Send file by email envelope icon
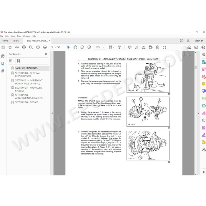This screenshot has width=206, height=206. 196,47
